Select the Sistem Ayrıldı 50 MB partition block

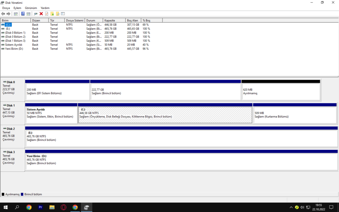point(51,113)
